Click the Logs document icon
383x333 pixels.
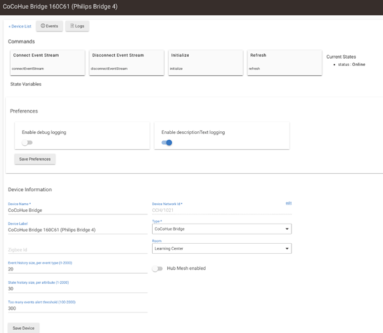[72, 26]
